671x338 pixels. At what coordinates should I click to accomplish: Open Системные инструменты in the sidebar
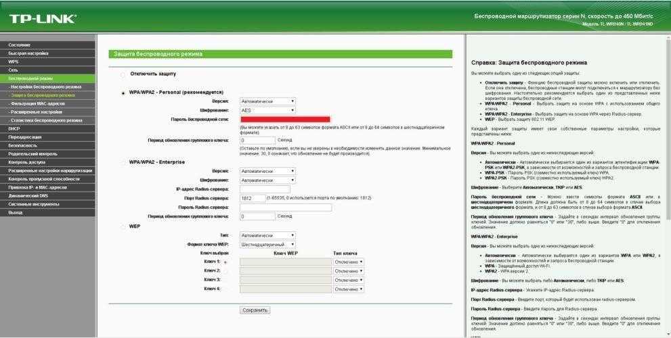[34, 204]
